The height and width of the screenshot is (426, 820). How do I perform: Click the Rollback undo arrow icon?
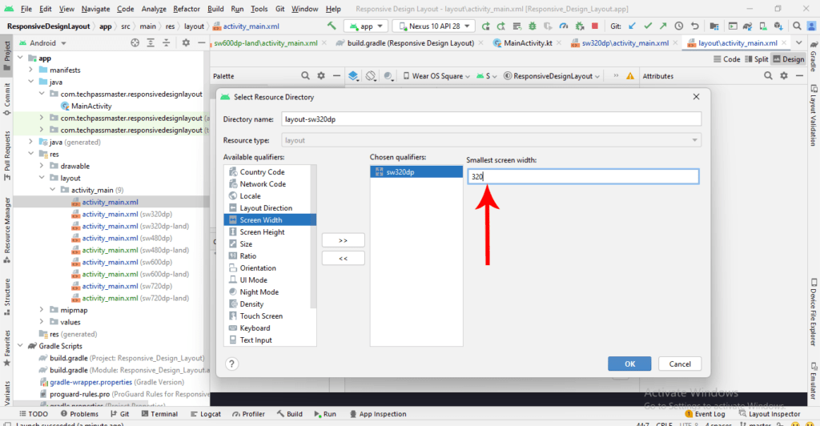[x=694, y=26]
